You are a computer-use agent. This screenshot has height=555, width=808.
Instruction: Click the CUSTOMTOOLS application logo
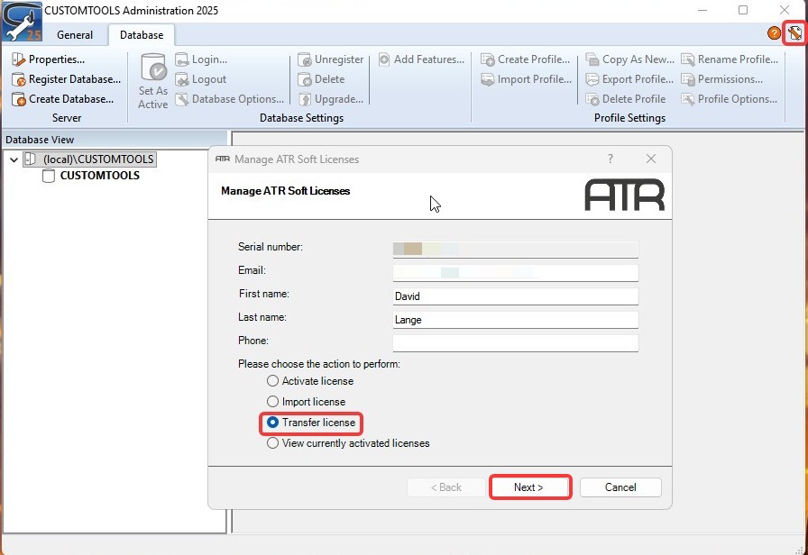pos(22,22)
